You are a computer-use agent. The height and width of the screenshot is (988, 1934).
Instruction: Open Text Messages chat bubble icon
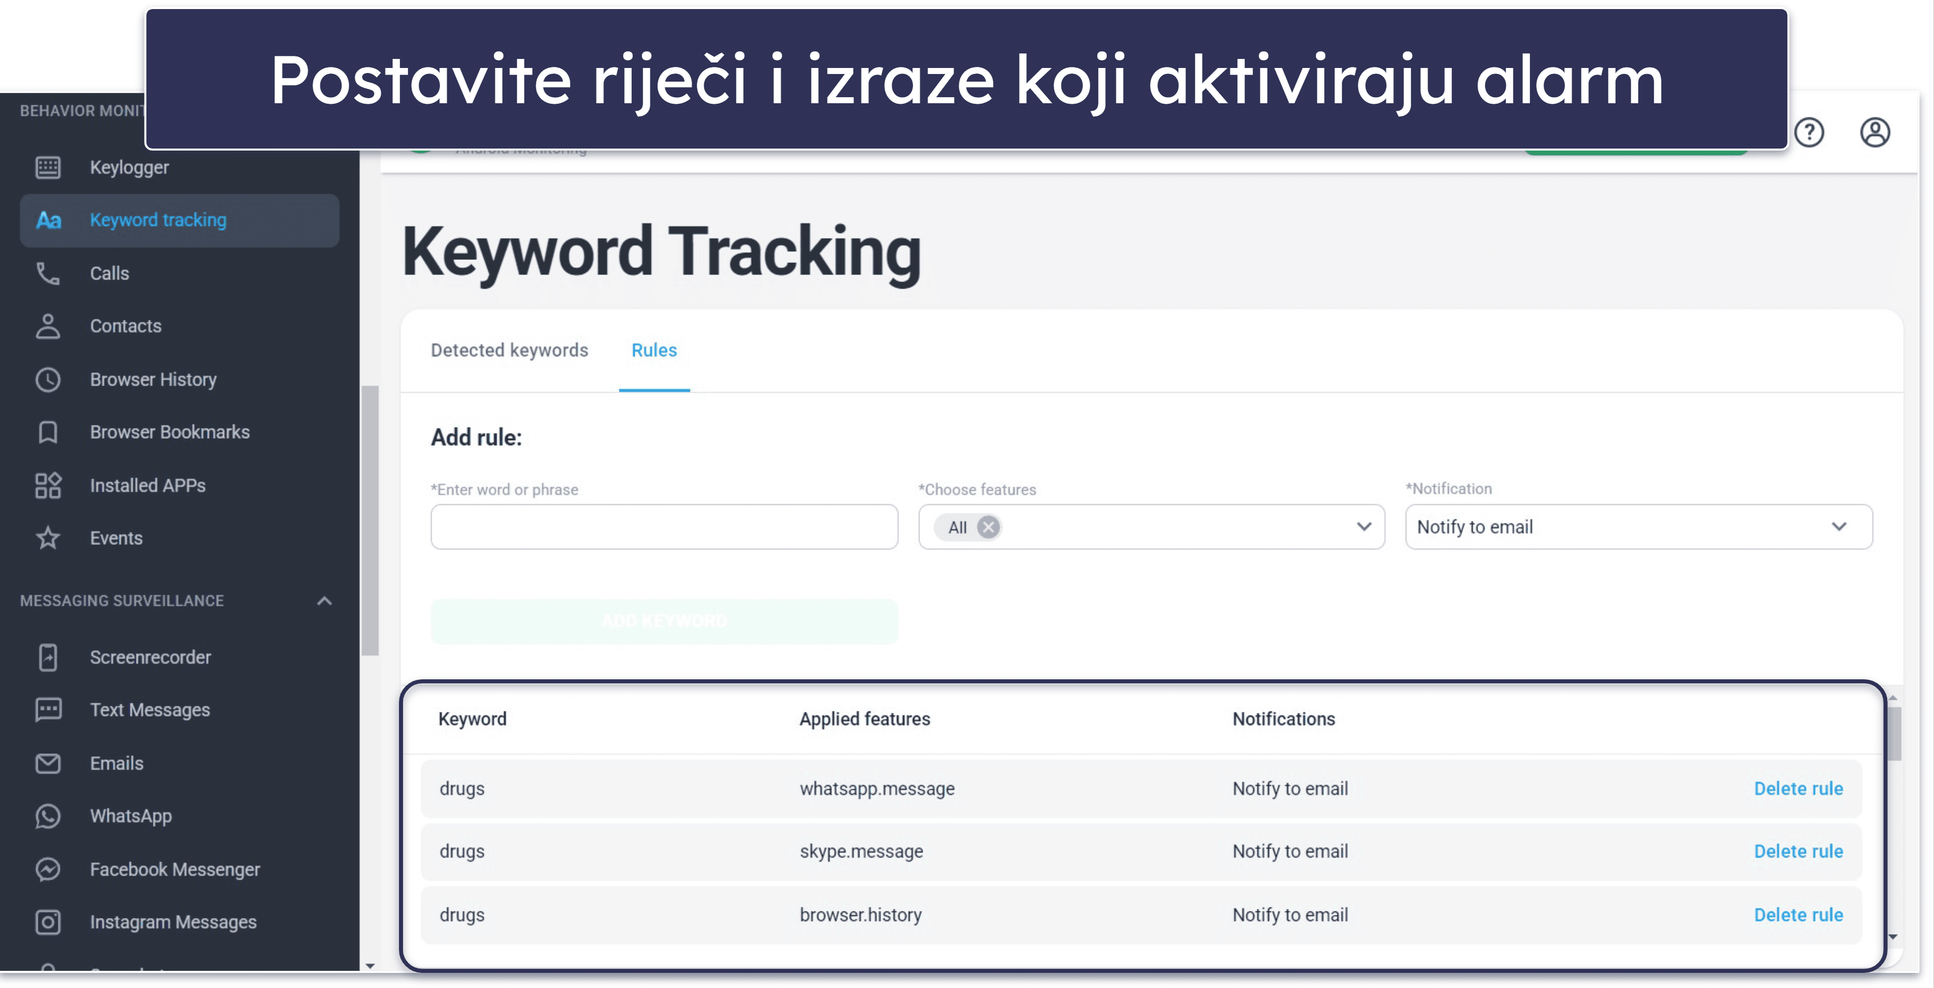(x=48, y=710)
